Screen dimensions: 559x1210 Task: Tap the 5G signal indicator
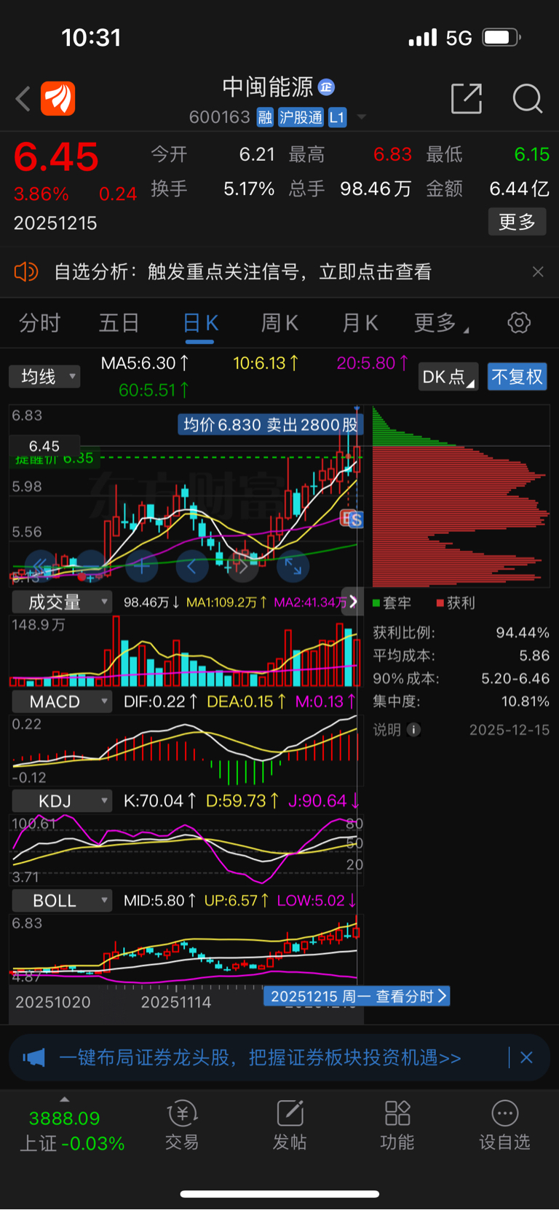[459, 38]
